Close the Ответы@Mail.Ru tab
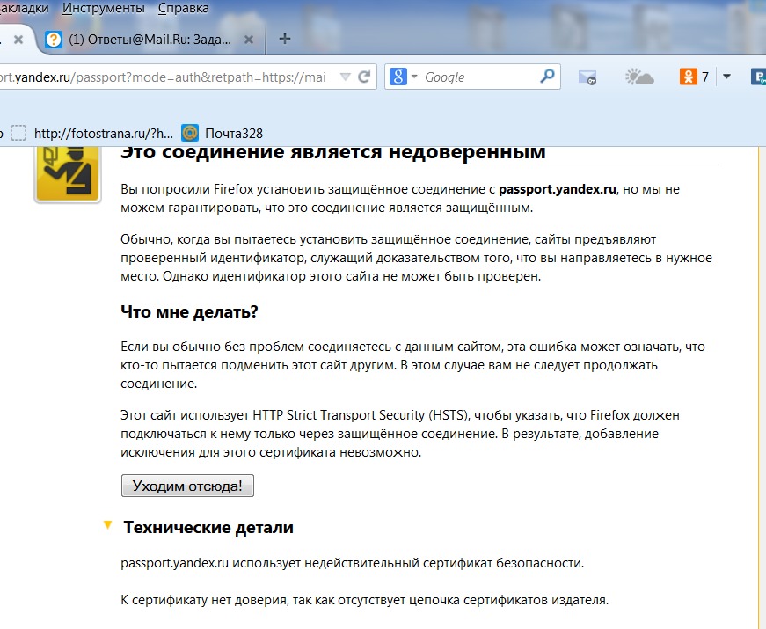The width and height of the screenshot is (766, 629). coord(249,40)
